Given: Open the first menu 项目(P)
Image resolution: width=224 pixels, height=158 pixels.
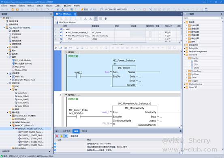Looking at the screenshot, I should 4,6.
